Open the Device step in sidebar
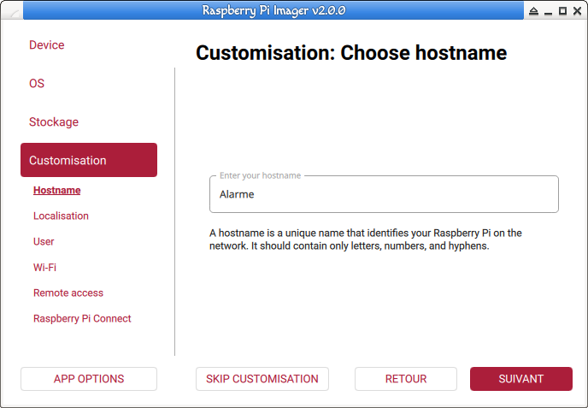This screenshot has width=588, height=408. (46, 45)
